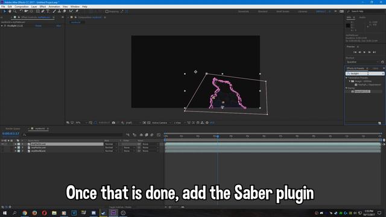Select the Zoom magnifier tool

tap(15, 11)
